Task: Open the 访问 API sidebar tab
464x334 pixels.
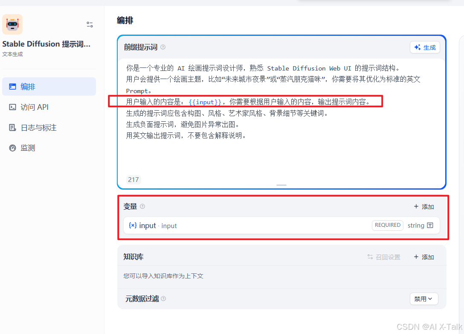Action: coord(49,107)
